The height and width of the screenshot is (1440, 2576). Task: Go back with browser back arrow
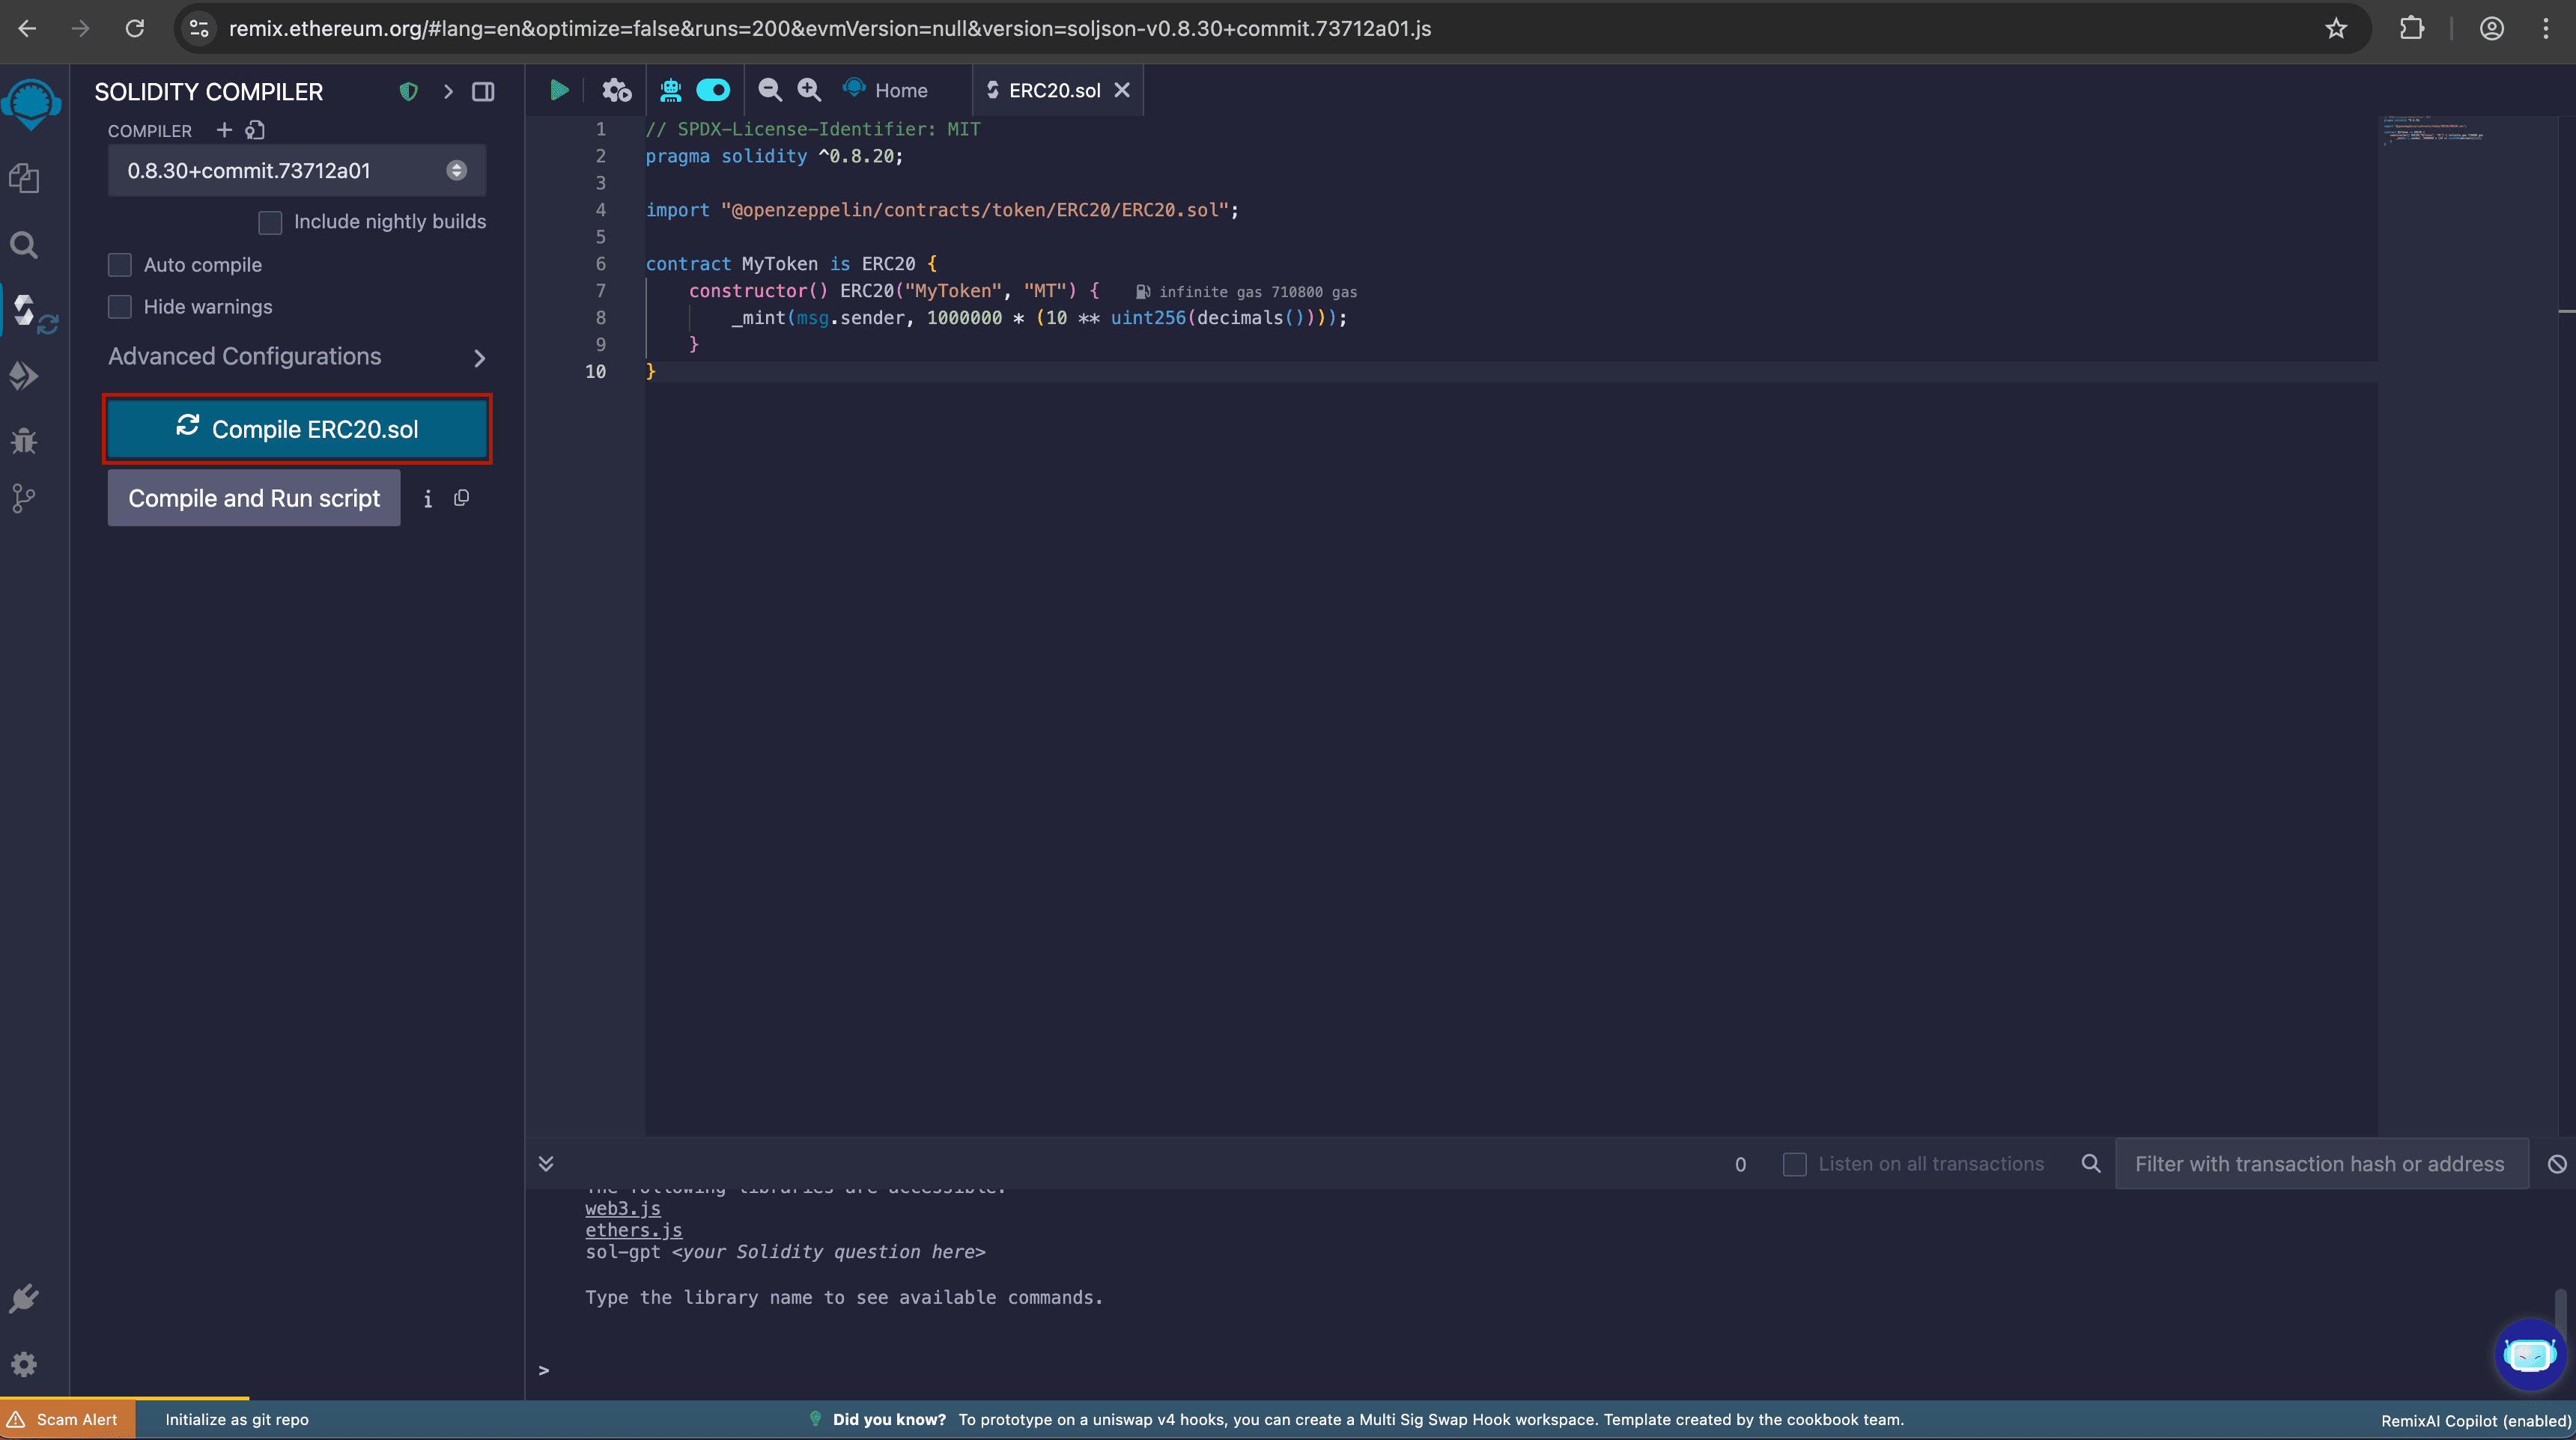(x=27, y=28)
